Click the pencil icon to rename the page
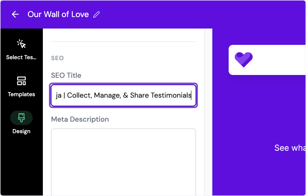306x196 pixels. click(x=96, y=15)
